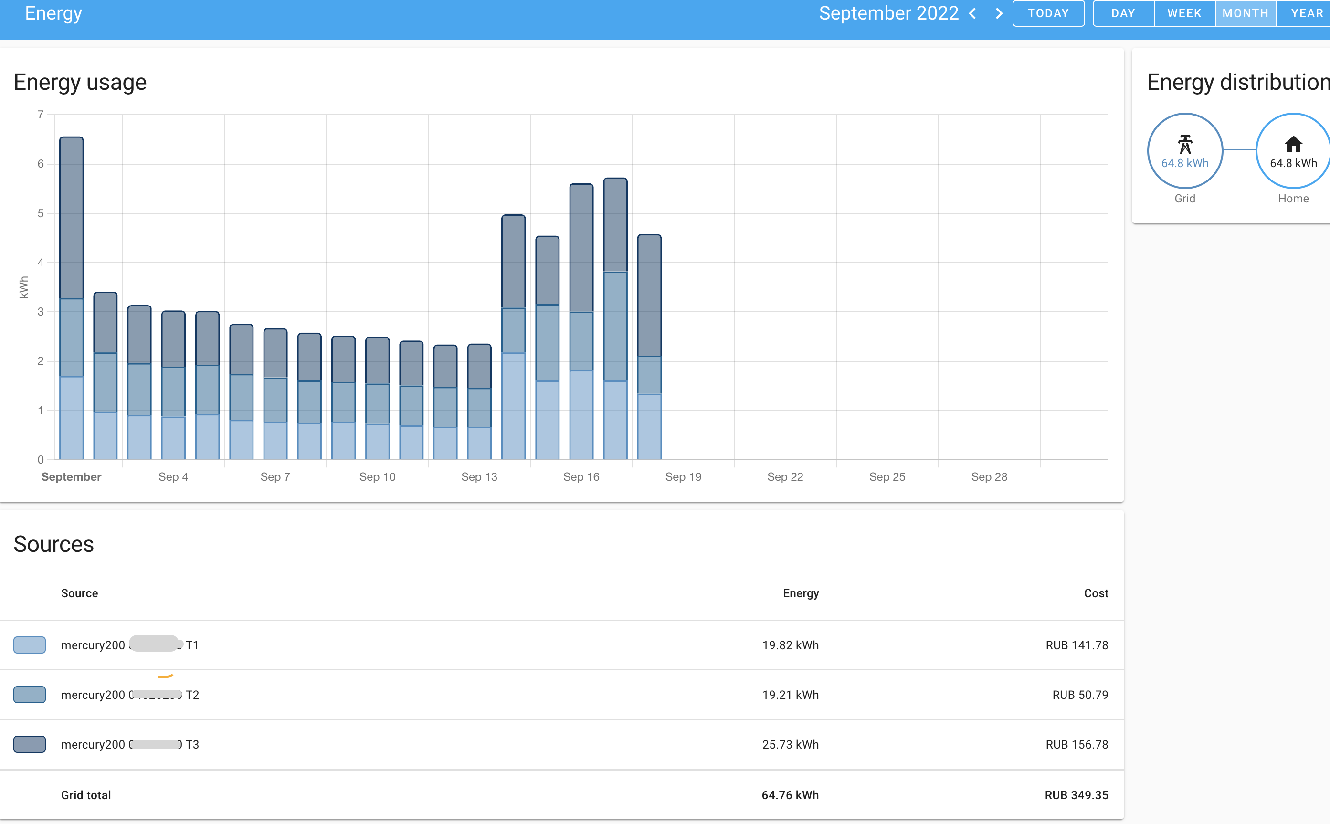Click the Cost column header
1330x824 pixels.
coord(1095,593)
